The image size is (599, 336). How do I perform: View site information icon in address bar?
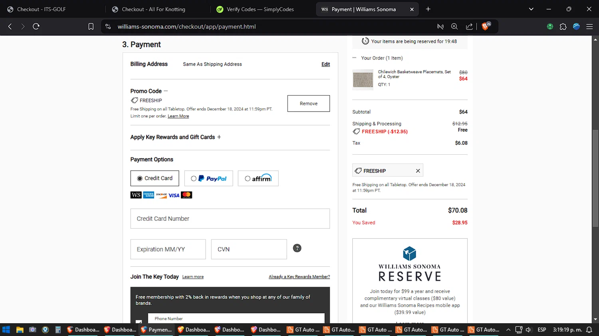click(108, 26)
